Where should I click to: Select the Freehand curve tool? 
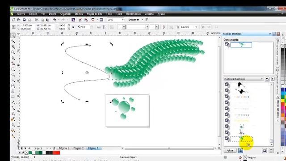pyautogui.click(x=13, y=58)
